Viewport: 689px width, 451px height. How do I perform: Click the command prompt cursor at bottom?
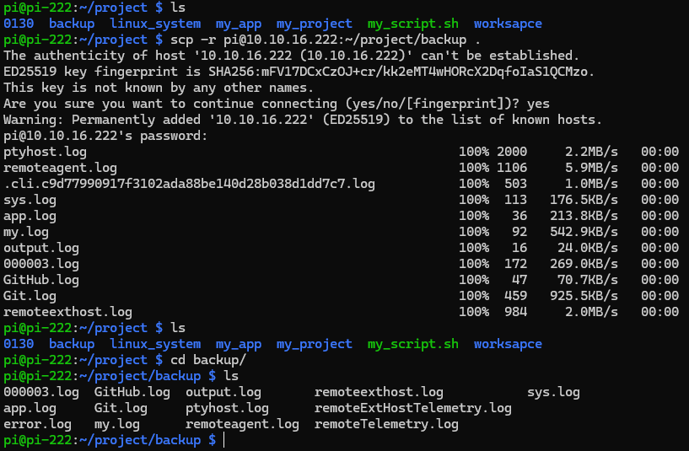click(224, 440)
